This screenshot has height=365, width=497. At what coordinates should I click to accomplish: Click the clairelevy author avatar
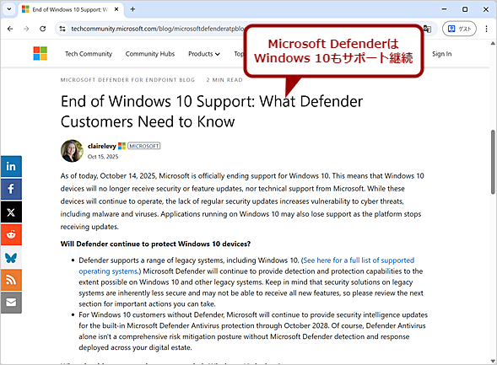click(72, 151)
